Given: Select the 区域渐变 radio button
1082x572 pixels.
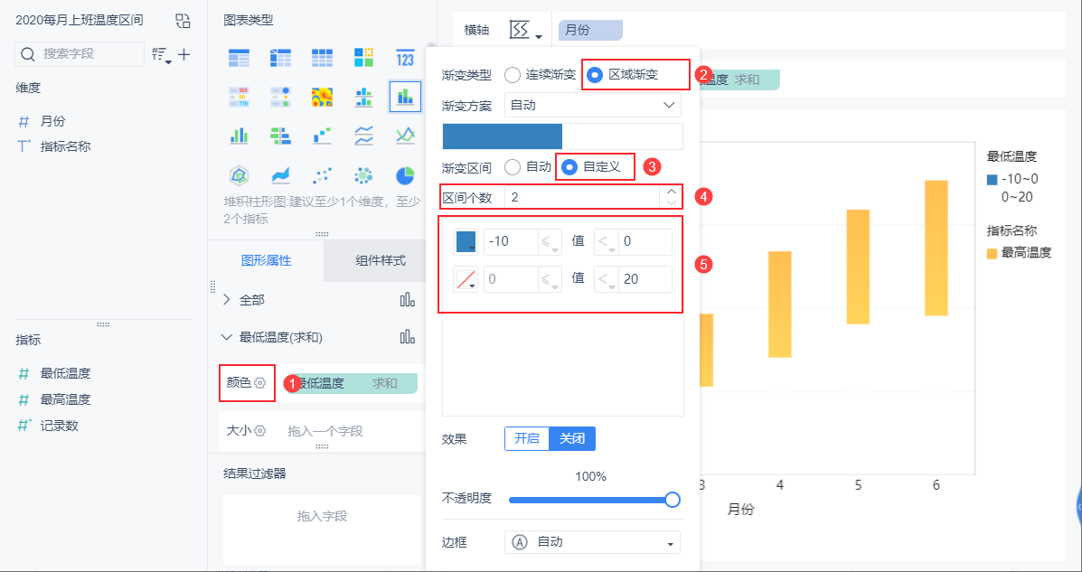Looking at the screenshot, I should pyautogui.click(x=595, y=74).
